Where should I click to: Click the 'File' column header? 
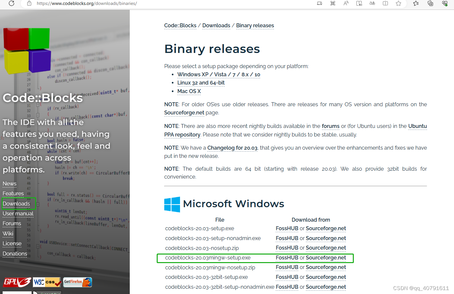[x=220, y=220]
